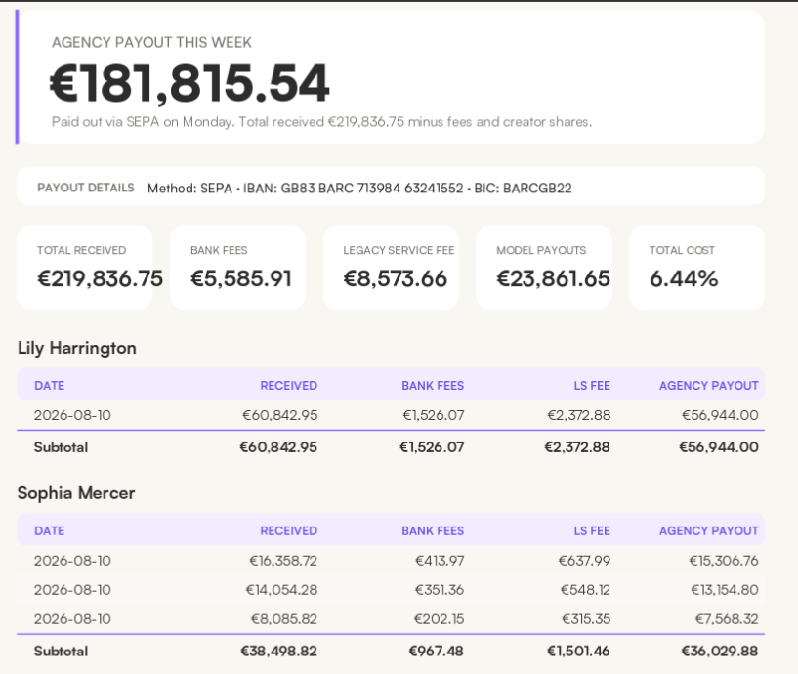Click the 'PAYOUT DETAILS' label
The height and width of the screenshot is (674, 798).
click(86, 188)
